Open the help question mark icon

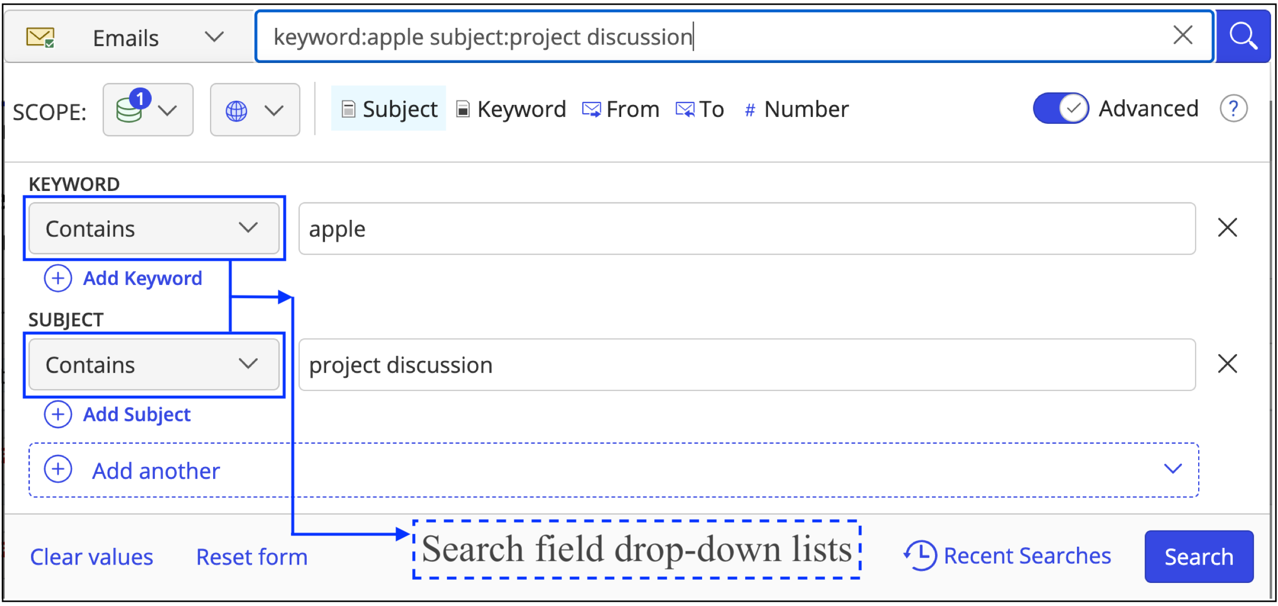pos(1233,109)
